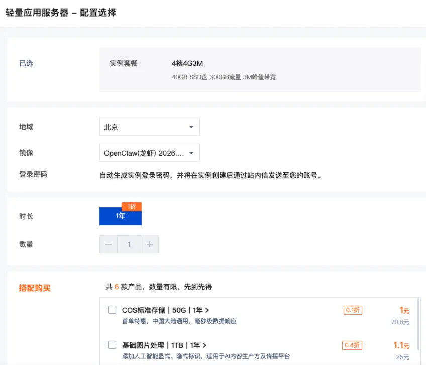
Task: Open the 镜像 dropdown showing OpenClaw(龙虾)
Action: (x=149, y=153)
